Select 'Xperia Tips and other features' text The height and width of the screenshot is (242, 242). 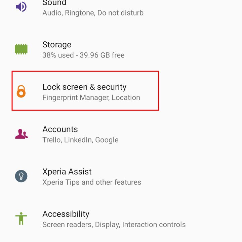(x=92, y=182)
